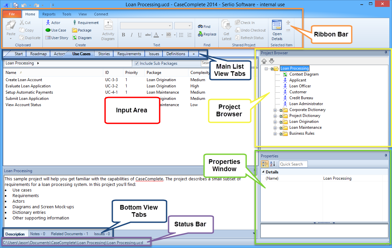This screenshot has height=248, width=392.
Task: Toggle italic text formatting
Action: (132, 35)
